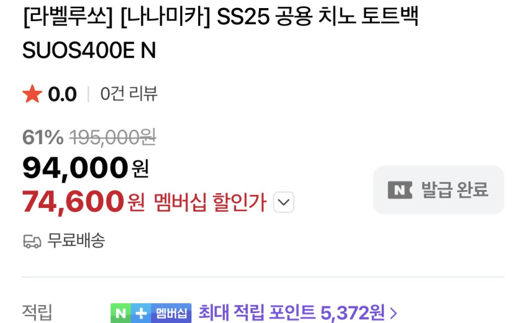Screen dimensions: 526x323
Task: Click the N coupon ticket icon
Action: pos(400,190)
